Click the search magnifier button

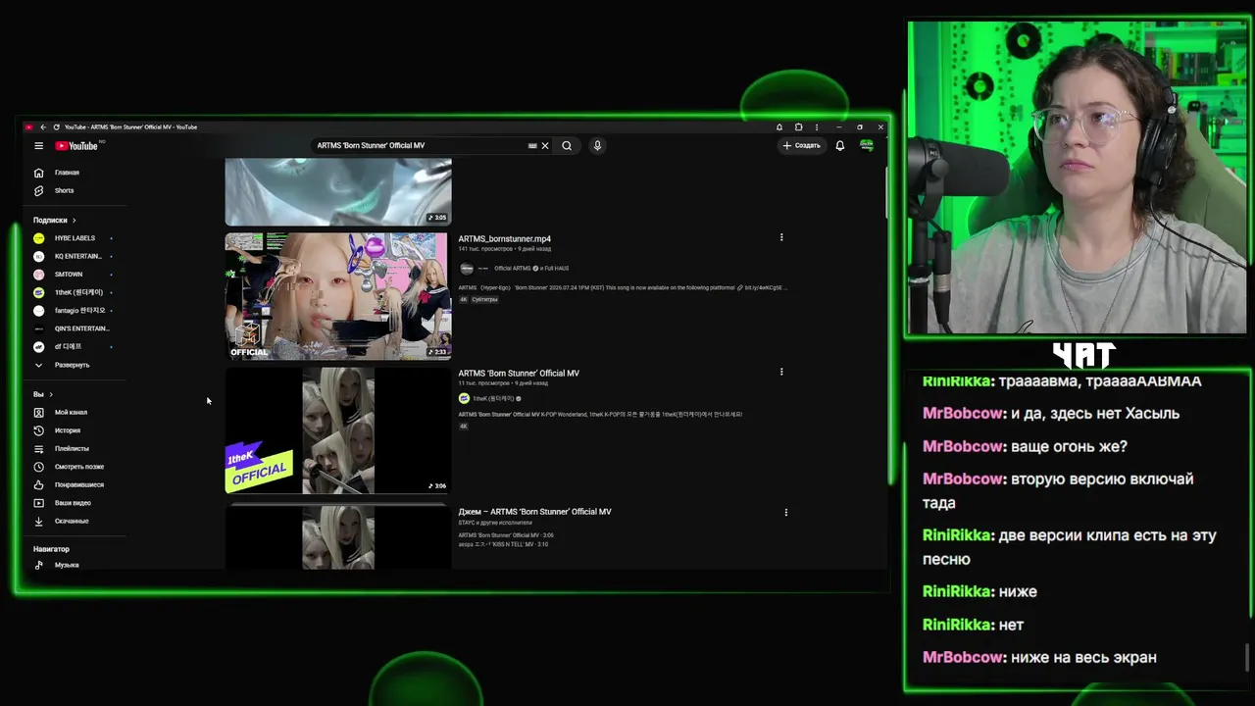[567, 146]
